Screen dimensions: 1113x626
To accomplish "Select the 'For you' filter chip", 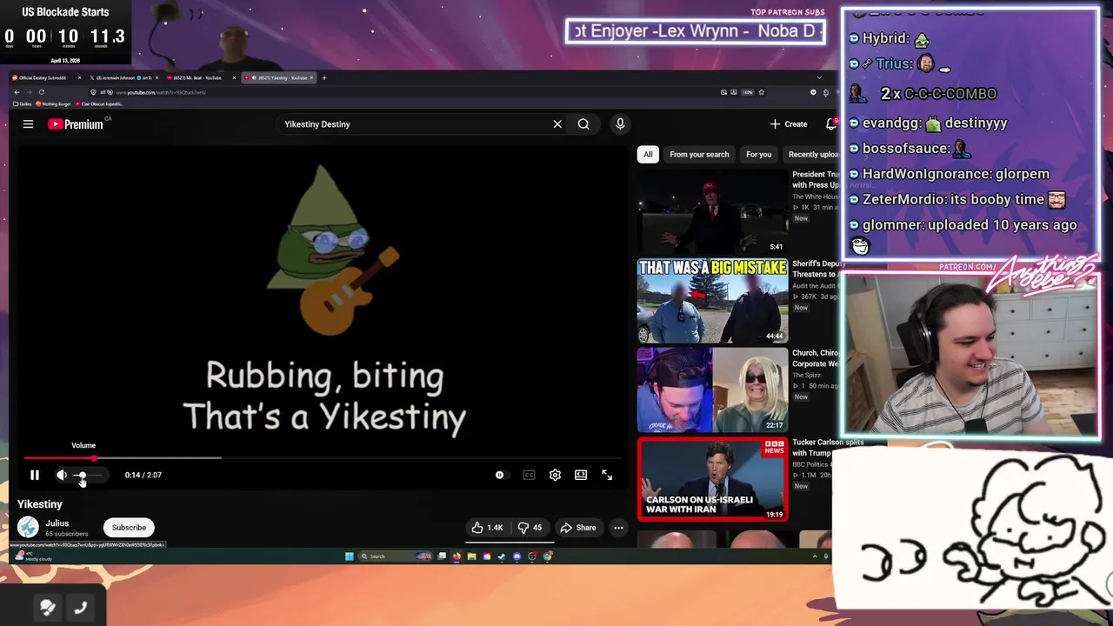I will click(x=758, y=155).
